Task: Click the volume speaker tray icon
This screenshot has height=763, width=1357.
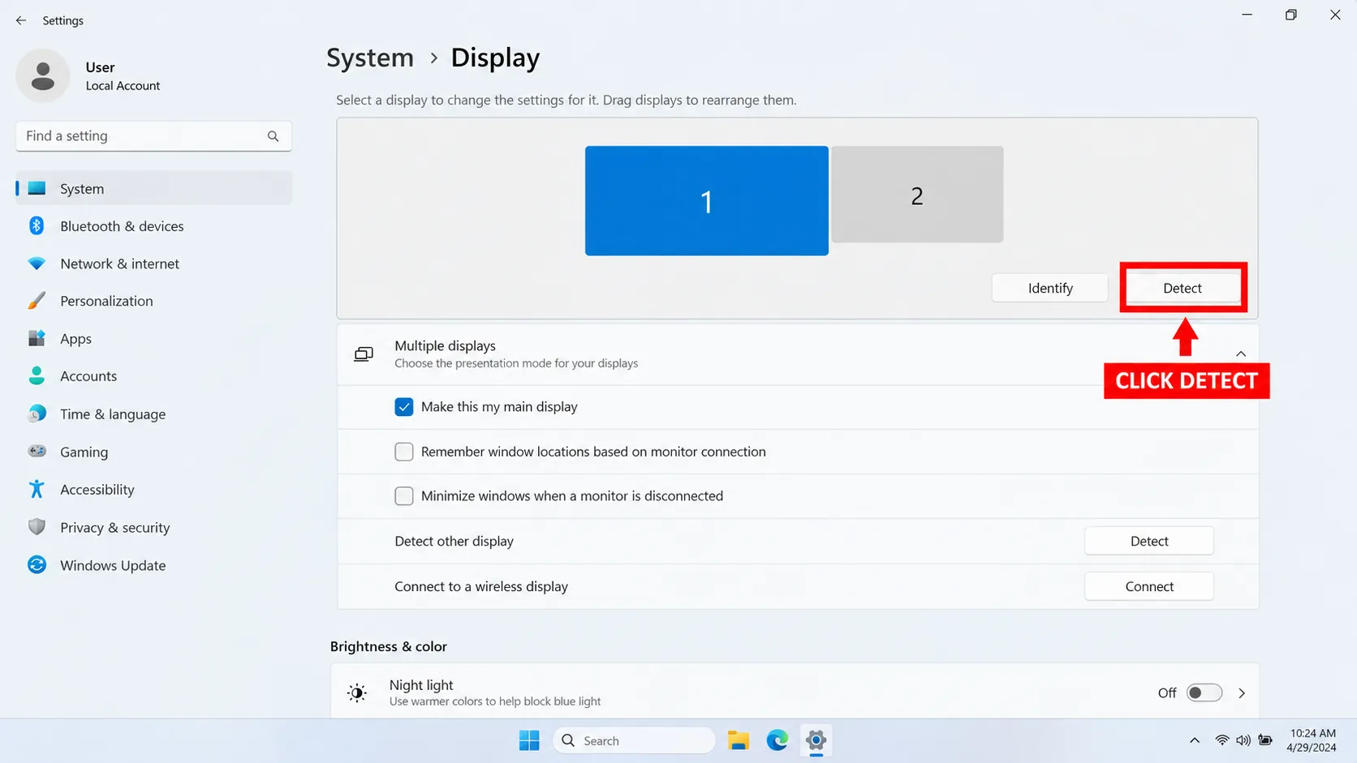Action: tap(1243, 740)
